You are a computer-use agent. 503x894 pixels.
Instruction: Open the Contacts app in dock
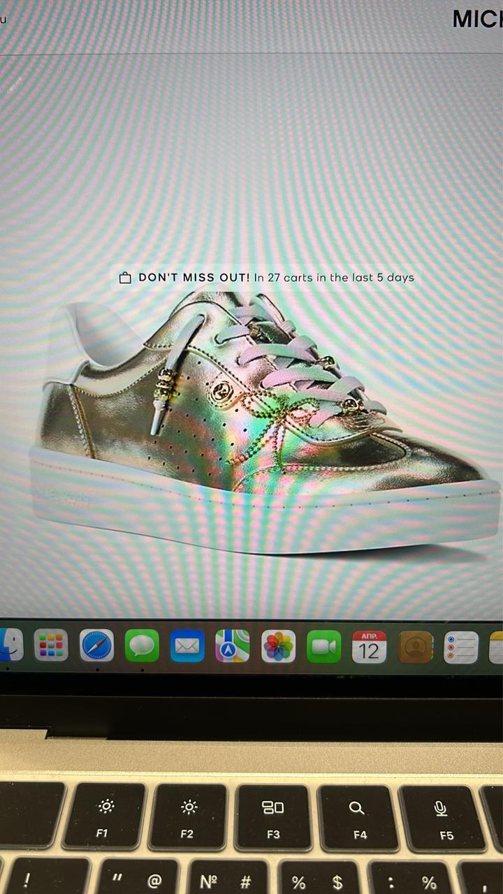[416, 647]
